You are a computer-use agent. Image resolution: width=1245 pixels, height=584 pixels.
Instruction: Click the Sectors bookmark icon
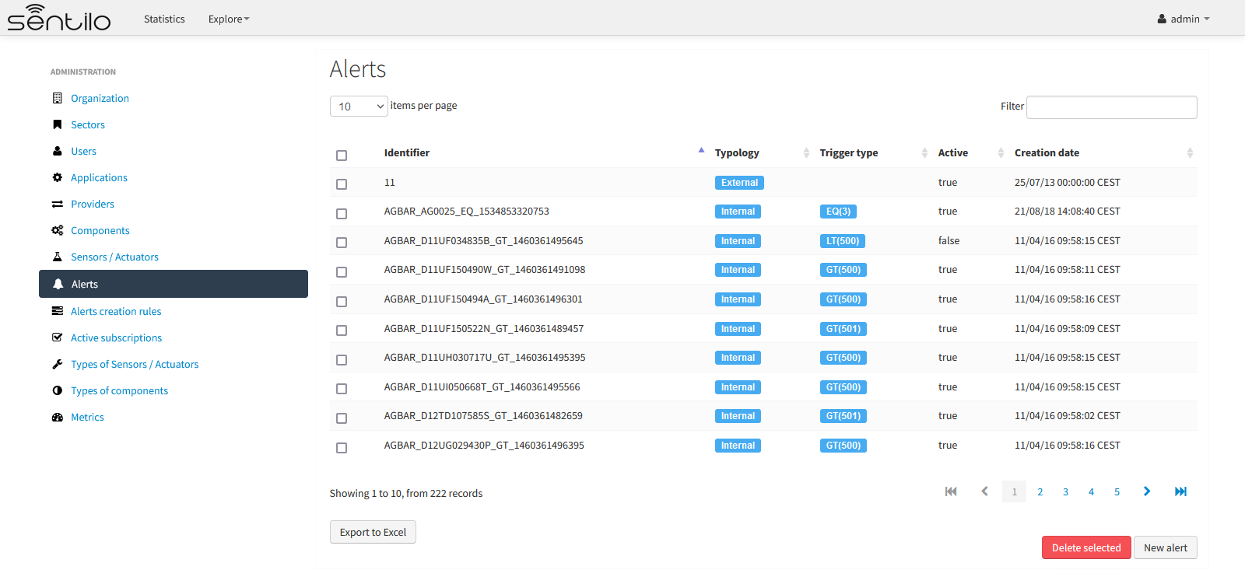click(57, 124)
